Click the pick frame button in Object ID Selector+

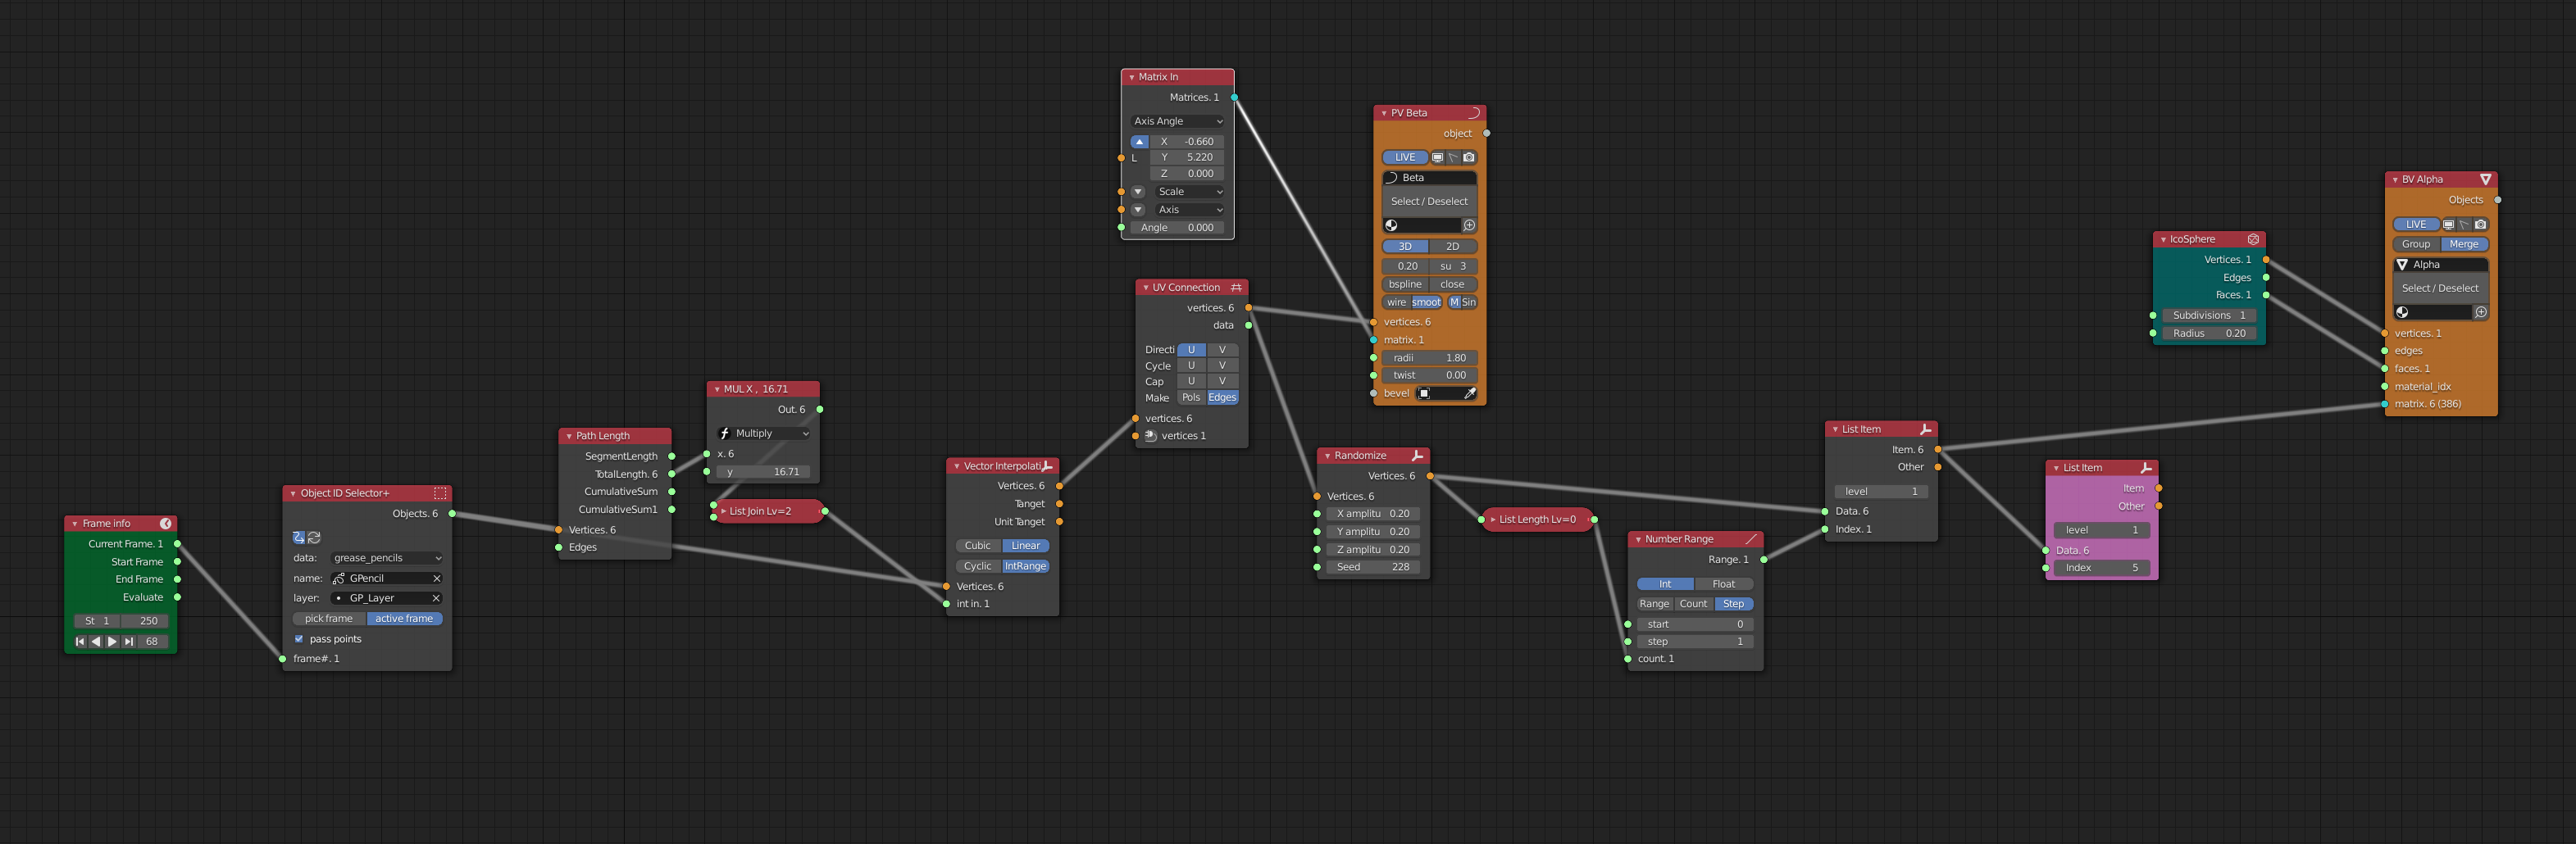click(329, 619)
